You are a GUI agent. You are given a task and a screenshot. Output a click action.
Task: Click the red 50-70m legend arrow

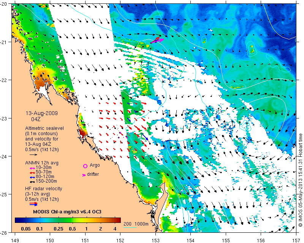point(32,173)
